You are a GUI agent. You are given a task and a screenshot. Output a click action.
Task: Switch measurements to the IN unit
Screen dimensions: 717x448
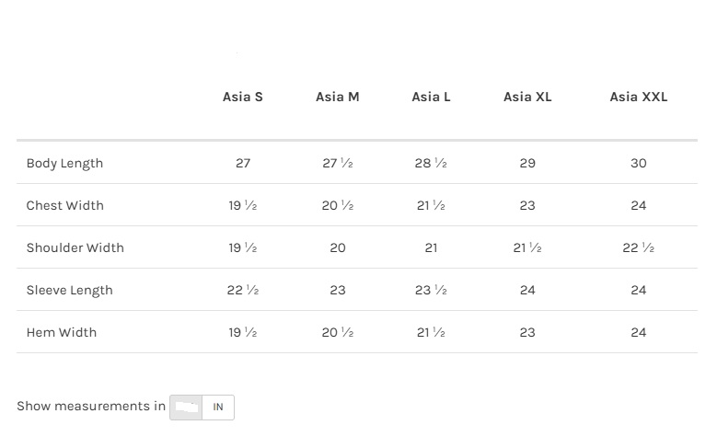click(218, 407)
